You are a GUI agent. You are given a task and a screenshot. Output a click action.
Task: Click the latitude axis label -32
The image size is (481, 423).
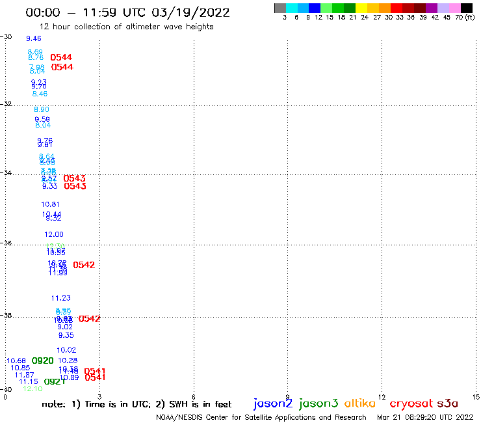pyautogui.click(x=6, y=104)
